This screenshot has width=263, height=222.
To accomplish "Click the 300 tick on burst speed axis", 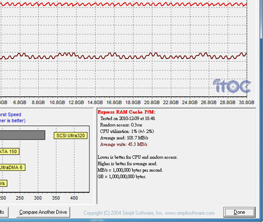I will point(38,198).
